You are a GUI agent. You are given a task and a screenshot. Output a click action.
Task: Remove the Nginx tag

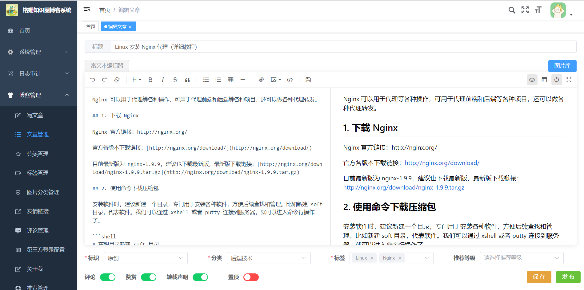coord(400,258)
